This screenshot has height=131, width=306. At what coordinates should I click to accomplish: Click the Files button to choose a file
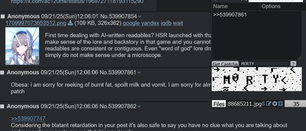coord(219,104)
